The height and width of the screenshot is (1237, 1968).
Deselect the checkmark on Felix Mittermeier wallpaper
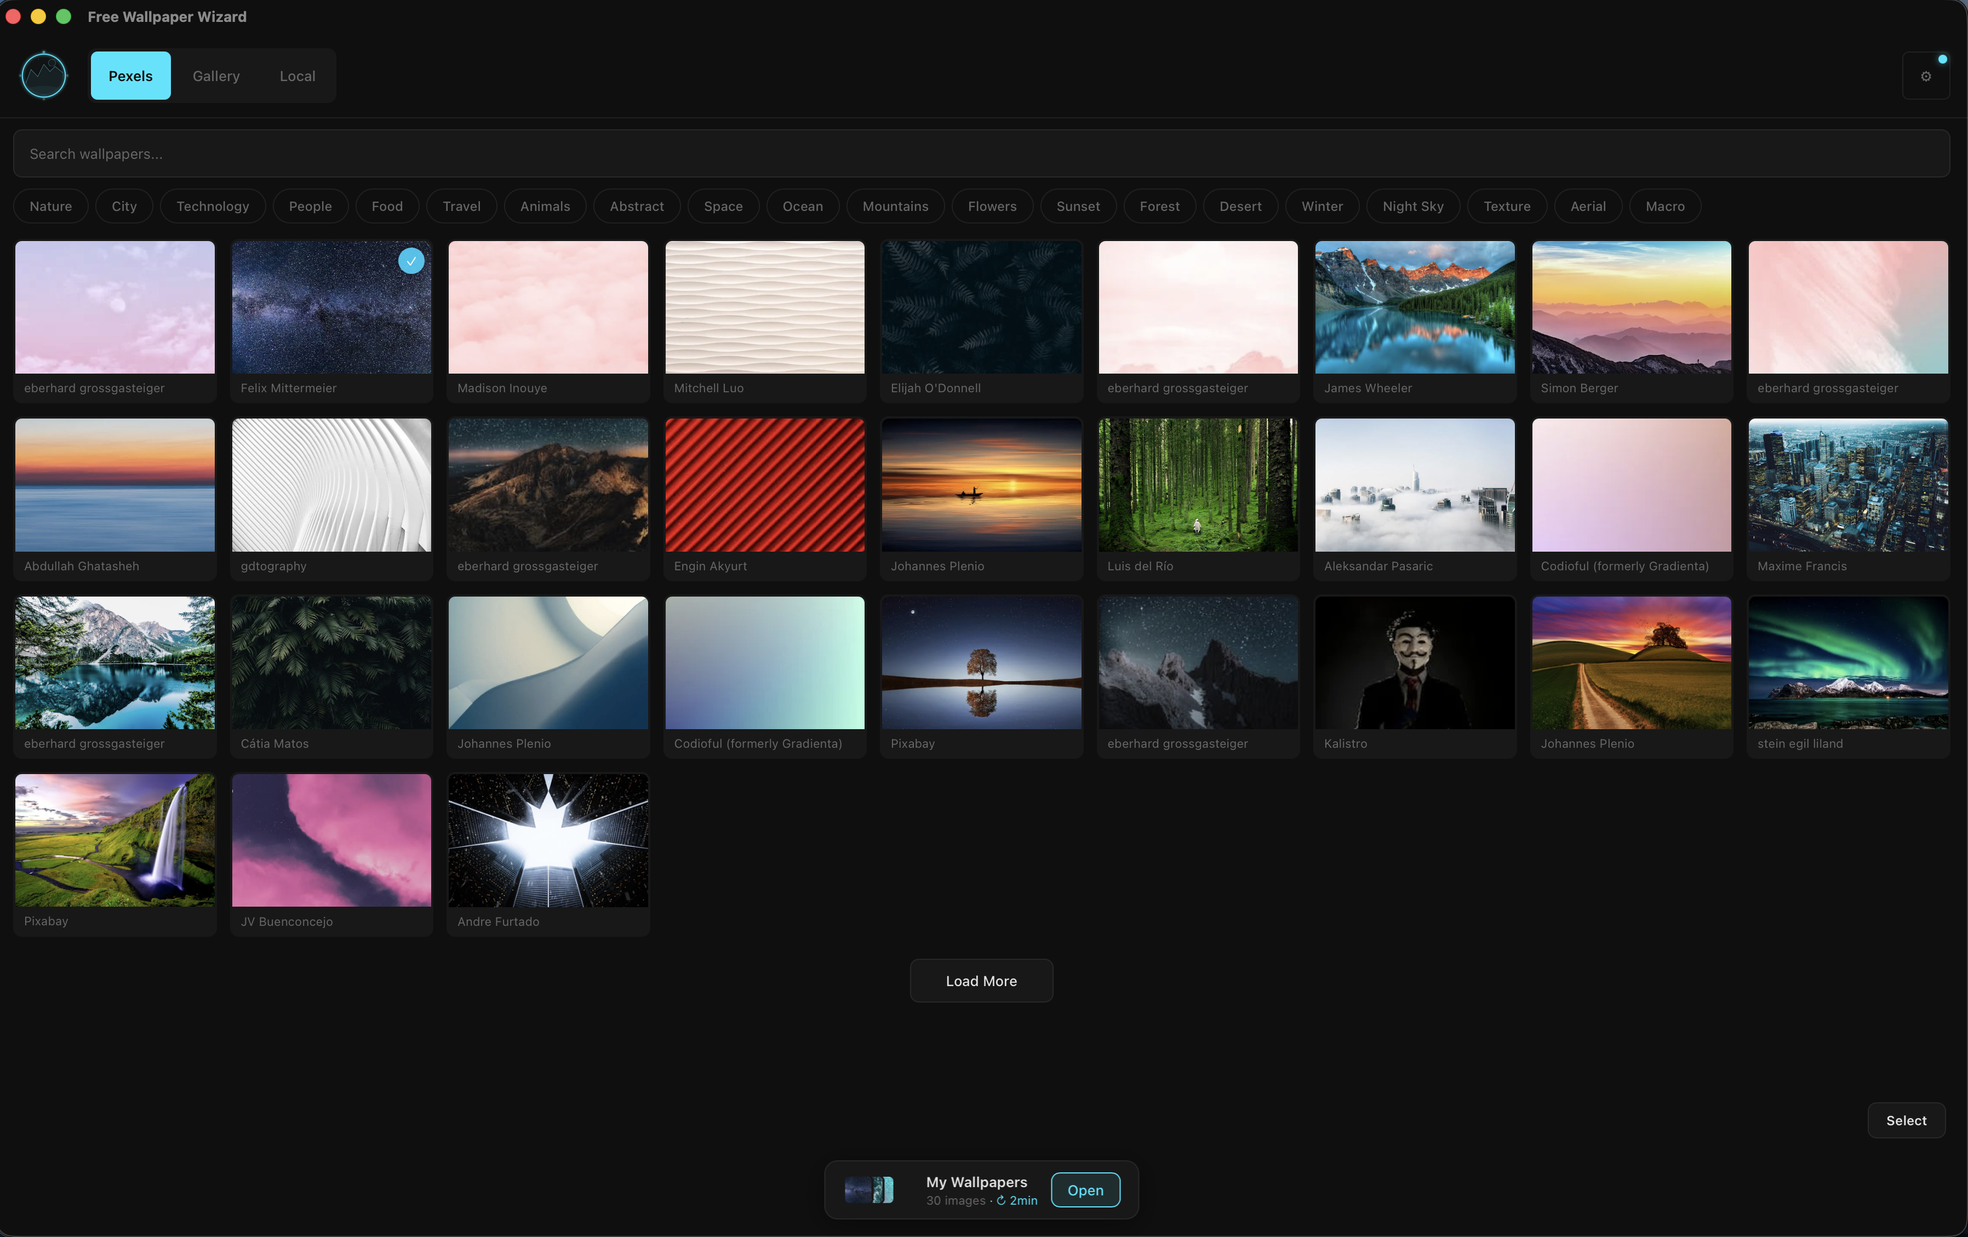(411, 261)
